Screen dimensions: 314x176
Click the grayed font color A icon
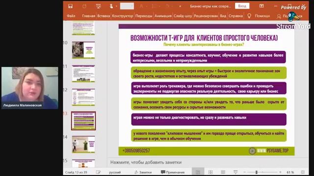tap(141, 6)
